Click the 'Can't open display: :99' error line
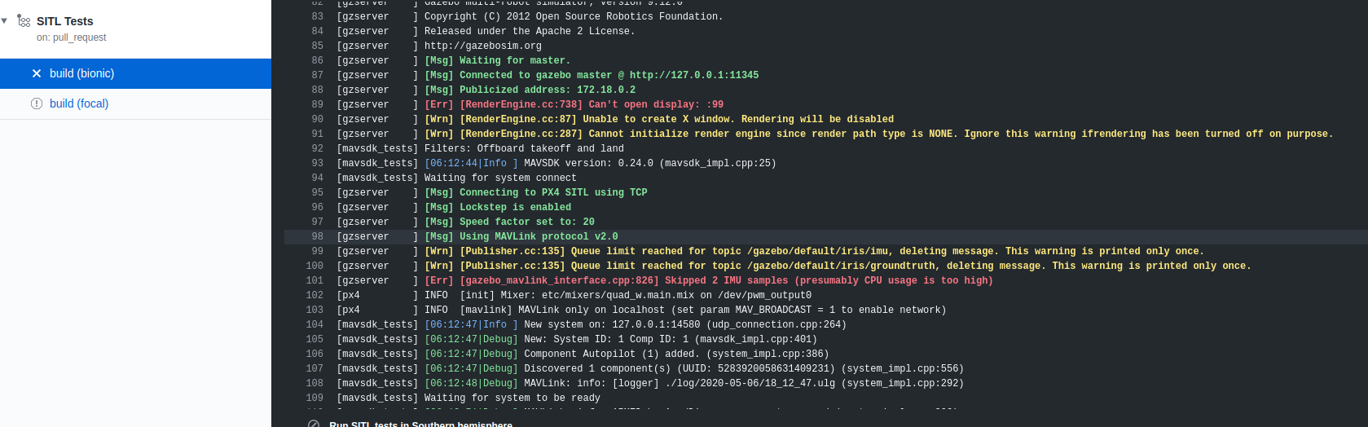This screenshot has height=427, width=1368. [x=826, y=104]
